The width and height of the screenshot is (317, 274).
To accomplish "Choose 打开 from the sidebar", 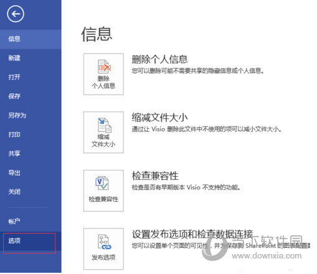I will [31, 77].
